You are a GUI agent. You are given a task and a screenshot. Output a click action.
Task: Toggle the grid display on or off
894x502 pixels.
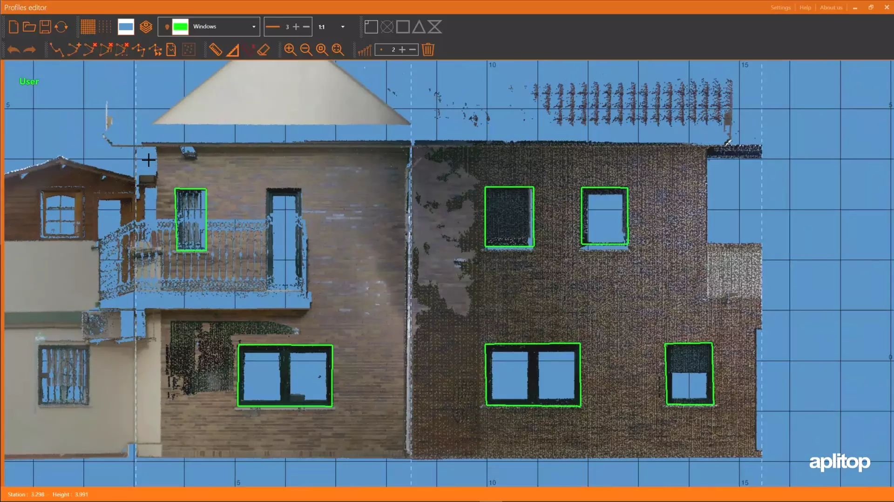(x=88, y=26)
